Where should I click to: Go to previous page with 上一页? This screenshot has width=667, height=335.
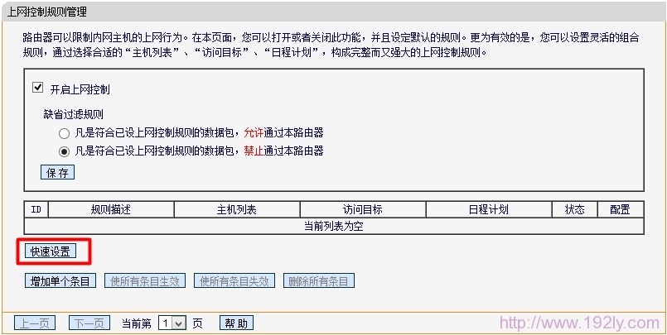35,323
